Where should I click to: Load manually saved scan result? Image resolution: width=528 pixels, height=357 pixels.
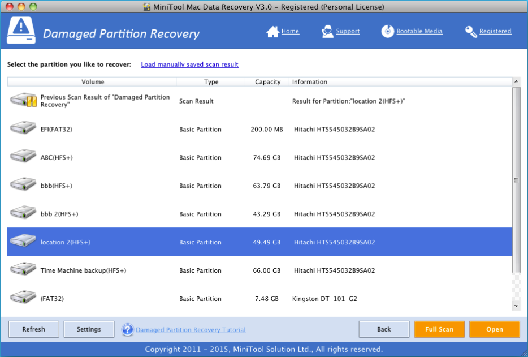pyautogui.click(x=189, y=64)
